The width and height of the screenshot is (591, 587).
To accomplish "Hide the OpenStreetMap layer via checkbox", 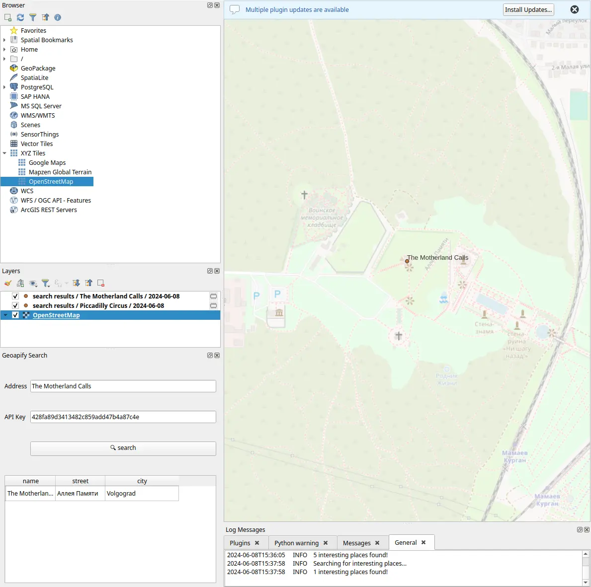I will point(15,315).
